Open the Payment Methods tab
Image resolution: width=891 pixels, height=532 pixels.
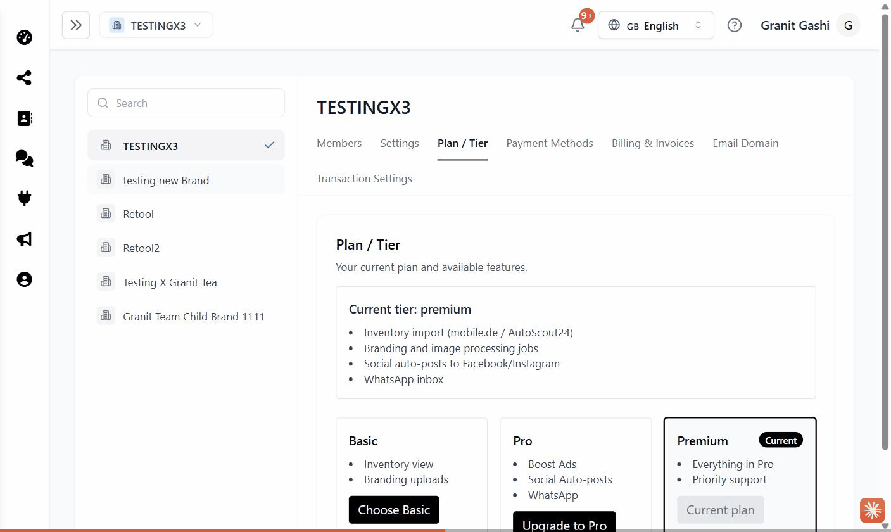point(550,143)
